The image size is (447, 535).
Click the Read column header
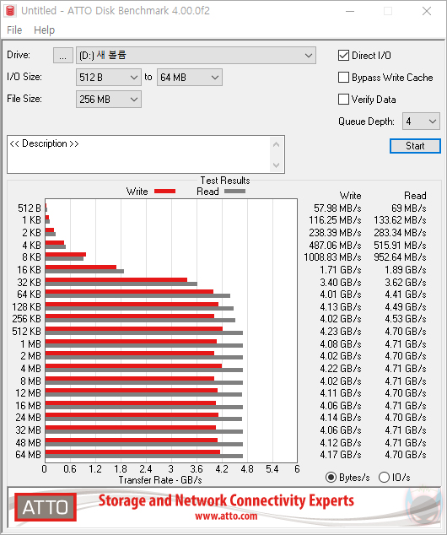[x=415, y=196]
